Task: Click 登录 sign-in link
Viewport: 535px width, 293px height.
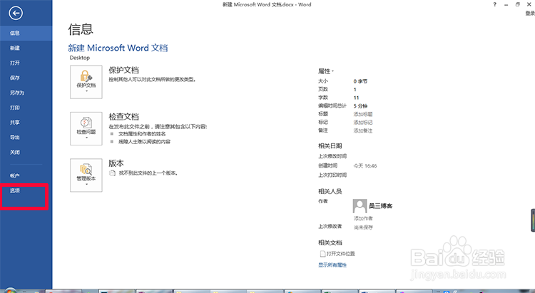Action: click(530, 13)
